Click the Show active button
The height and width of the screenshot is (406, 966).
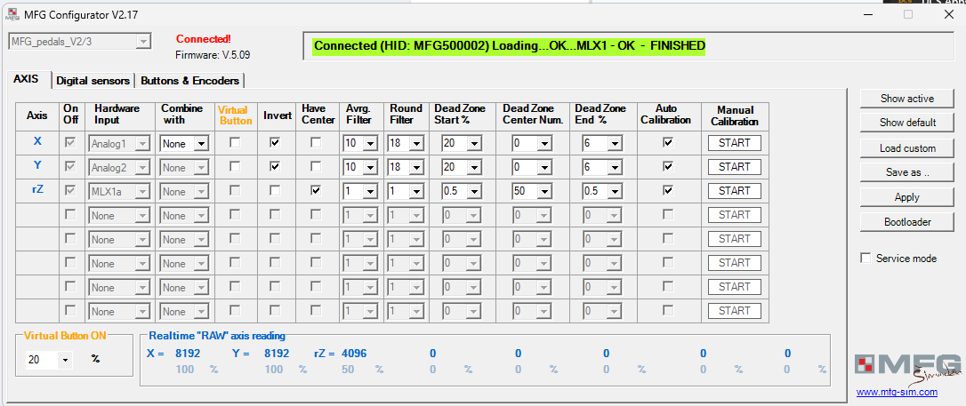pos(907,98)
